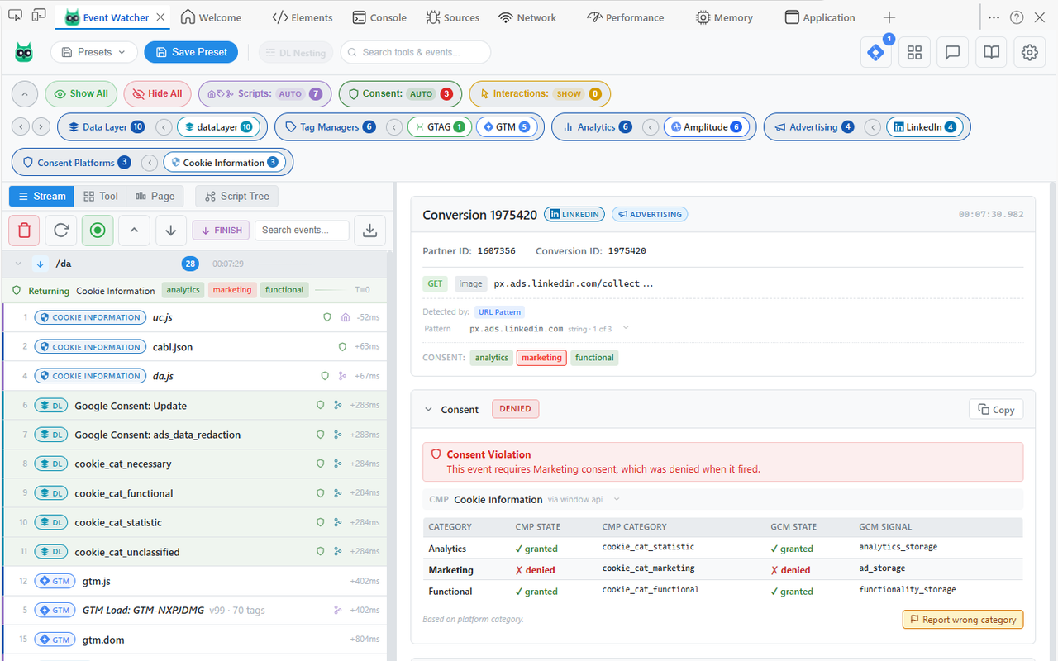
Task: Switch to the Page tab
Action: point(155,196)
